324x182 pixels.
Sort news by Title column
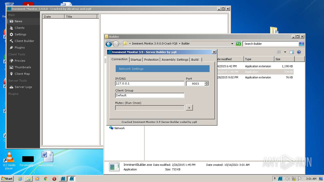click(81, 17)
